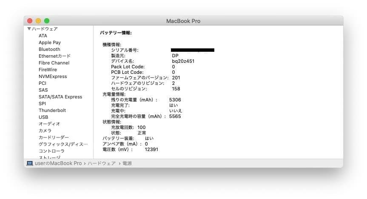
Task: Select SPI in the sidebar
Action: 42,104
